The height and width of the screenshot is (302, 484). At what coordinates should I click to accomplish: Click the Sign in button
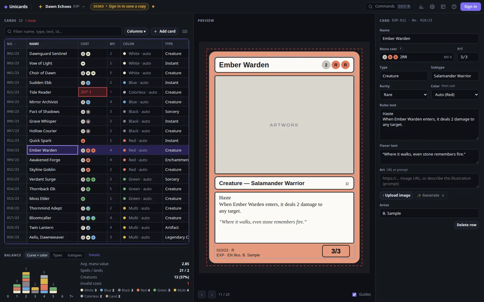470,7
